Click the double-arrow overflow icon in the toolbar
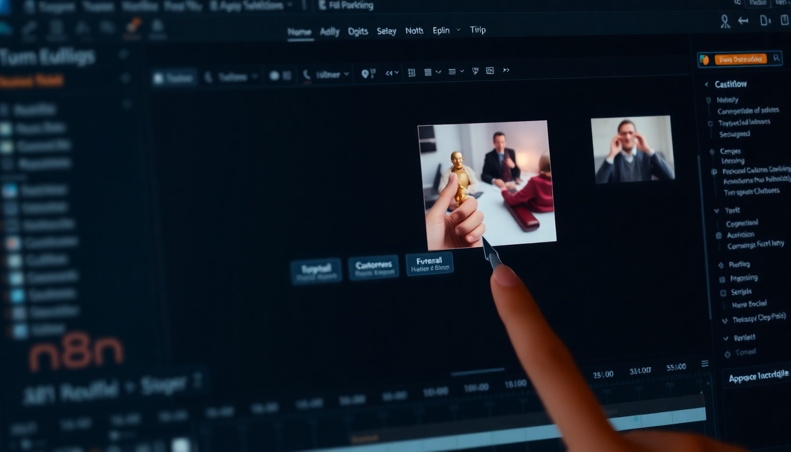Image resolution: width=791 pixels, height=452 pixels. tap(506, 71)
